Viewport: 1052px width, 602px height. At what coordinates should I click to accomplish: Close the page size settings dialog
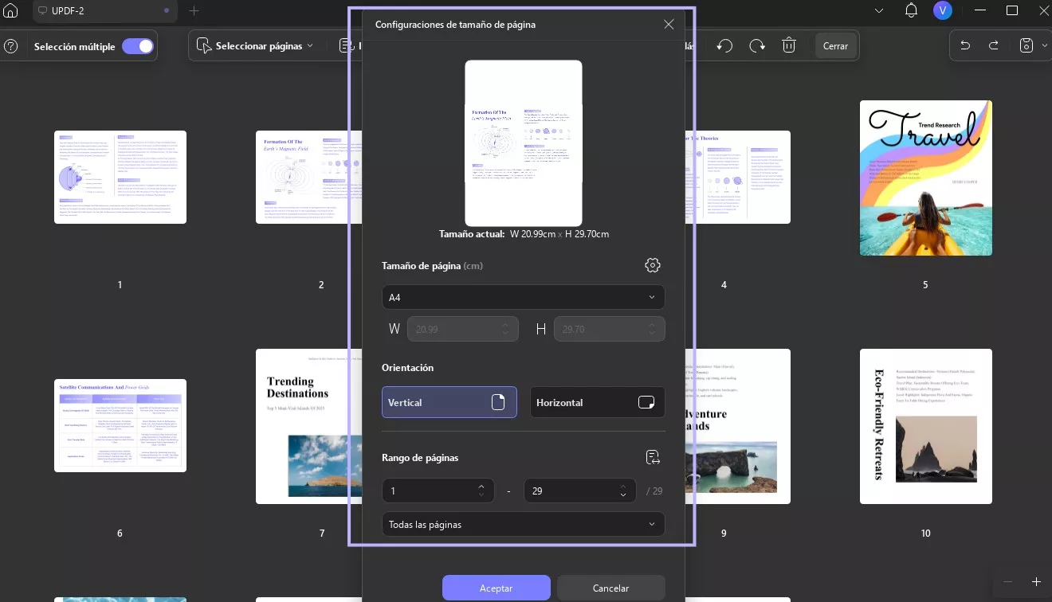point(669,25)
